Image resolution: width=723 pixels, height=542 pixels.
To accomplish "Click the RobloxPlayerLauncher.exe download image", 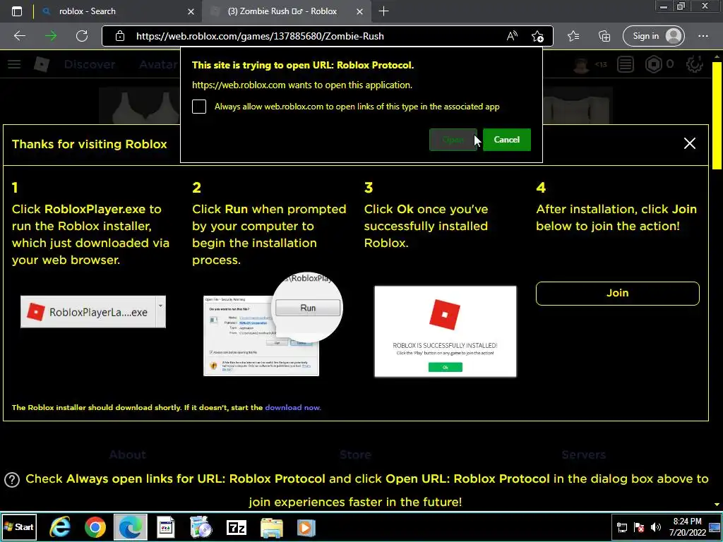I will click(93, 312).
